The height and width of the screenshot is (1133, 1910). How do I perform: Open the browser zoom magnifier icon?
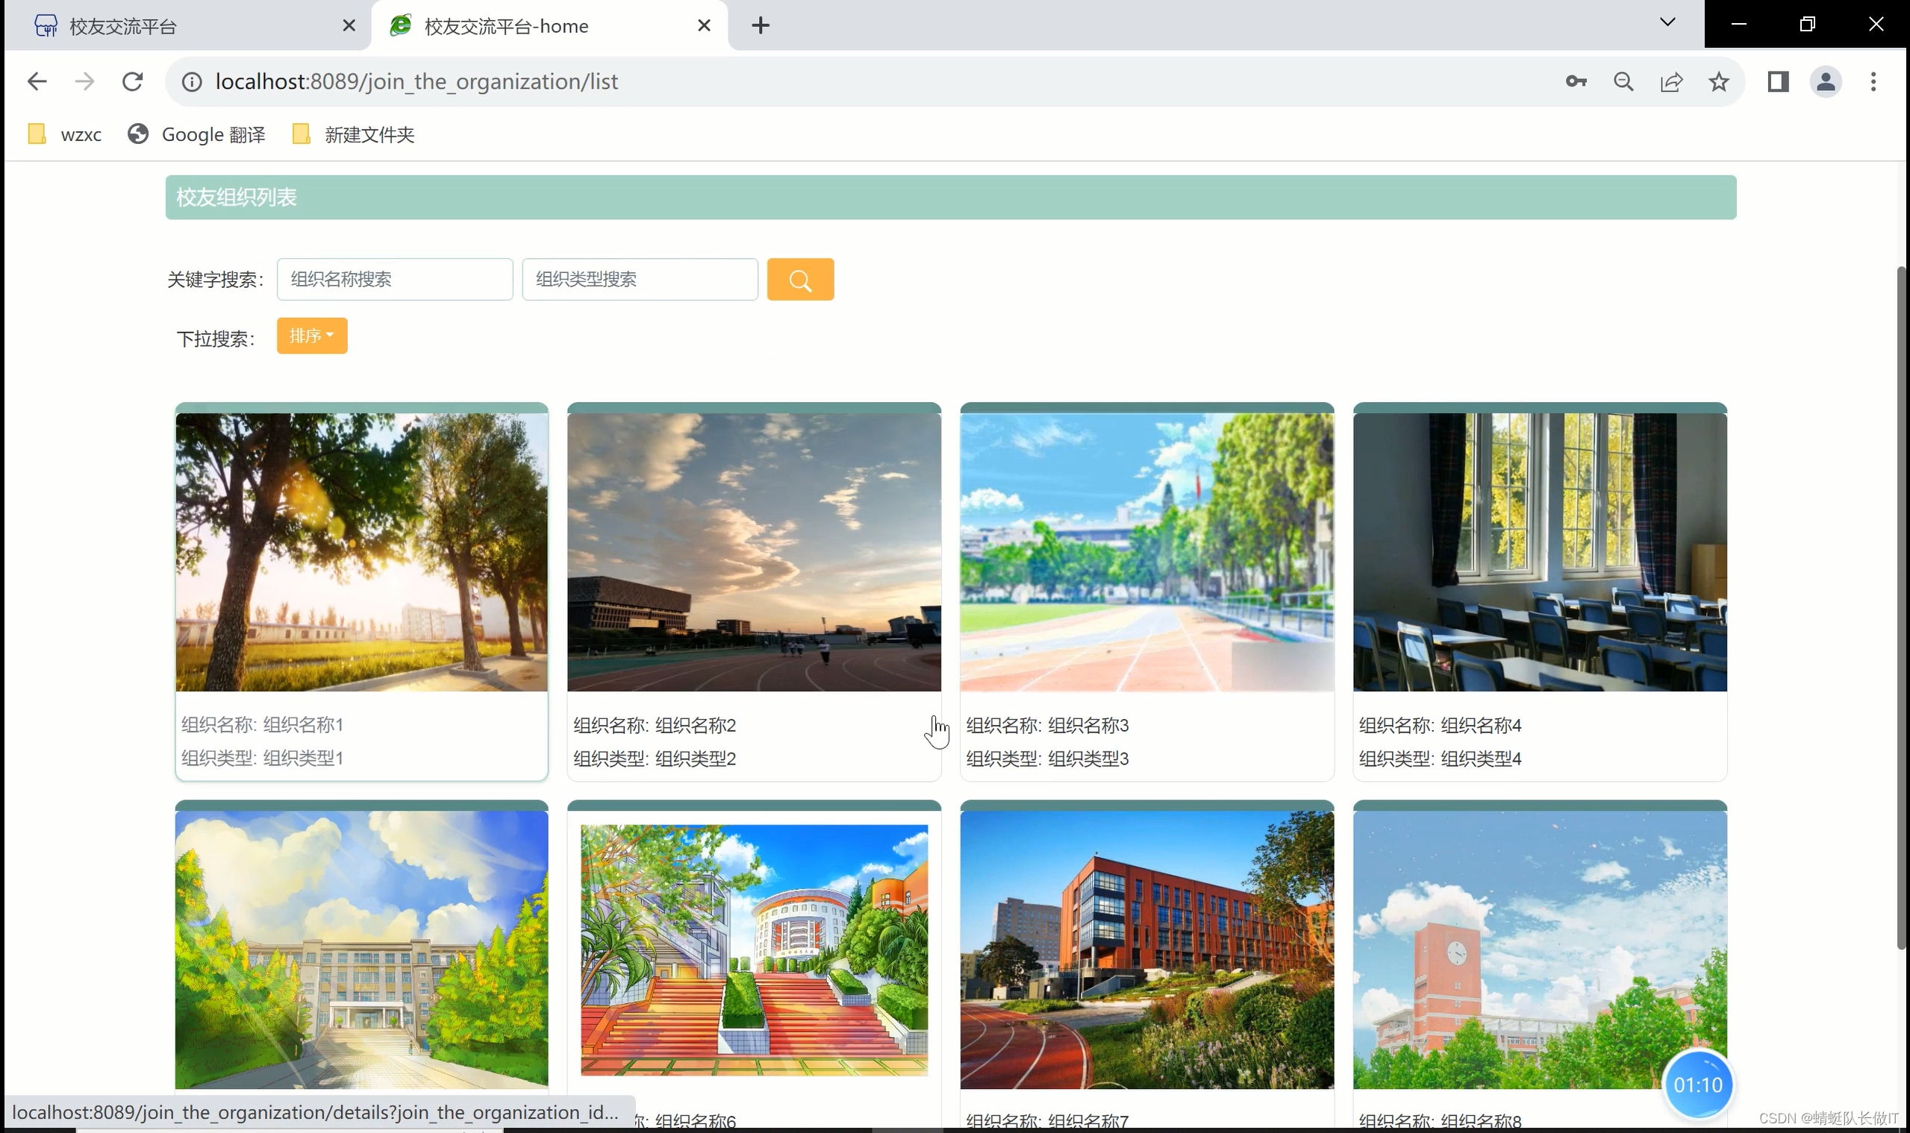click(x=1623, y=82)
